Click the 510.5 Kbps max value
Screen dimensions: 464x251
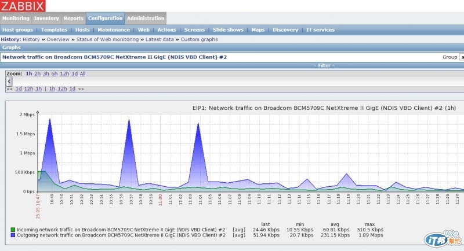tap(370, 230)
